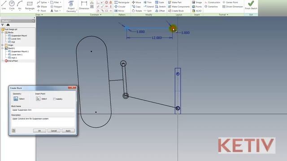Click Create Block in Layout panel
This screenshot has height=161, width=287.
click(x=176, y=11)
